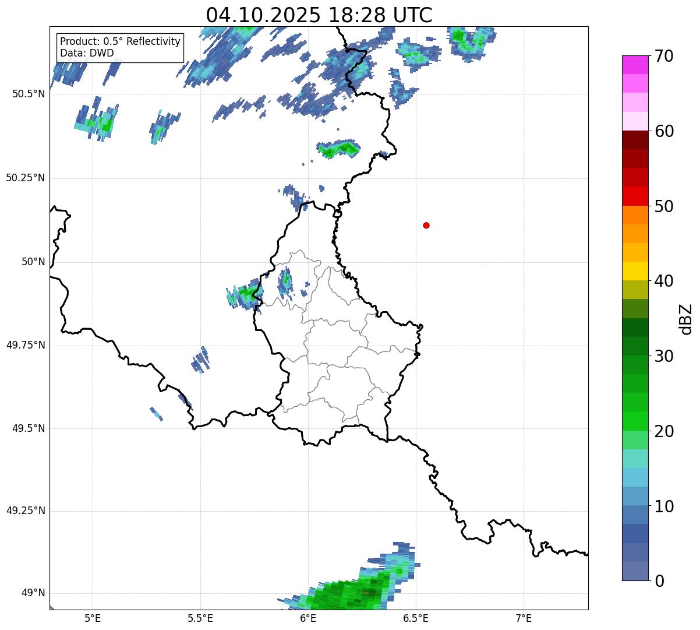
Task: Click the 50.25°N latitude label
Action: tap(26, 178)
